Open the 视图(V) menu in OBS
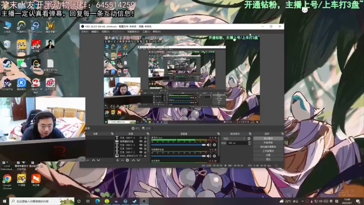This screenshot has height=205, width=364. pos(106,31)
